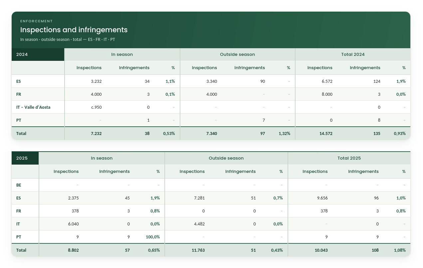Select the ENFORCEMENT label above the title

point(37,21)
